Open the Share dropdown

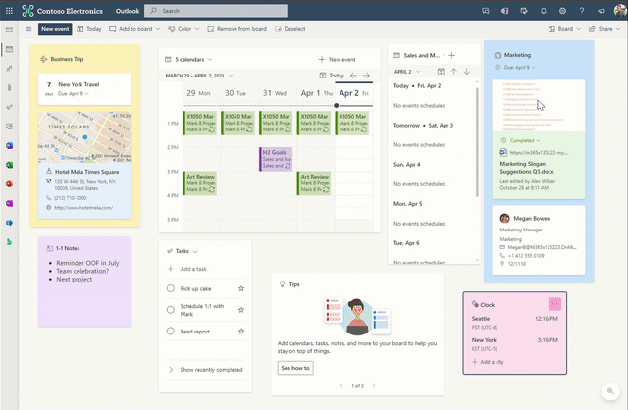pyautogui.click(x=604, y=29)
